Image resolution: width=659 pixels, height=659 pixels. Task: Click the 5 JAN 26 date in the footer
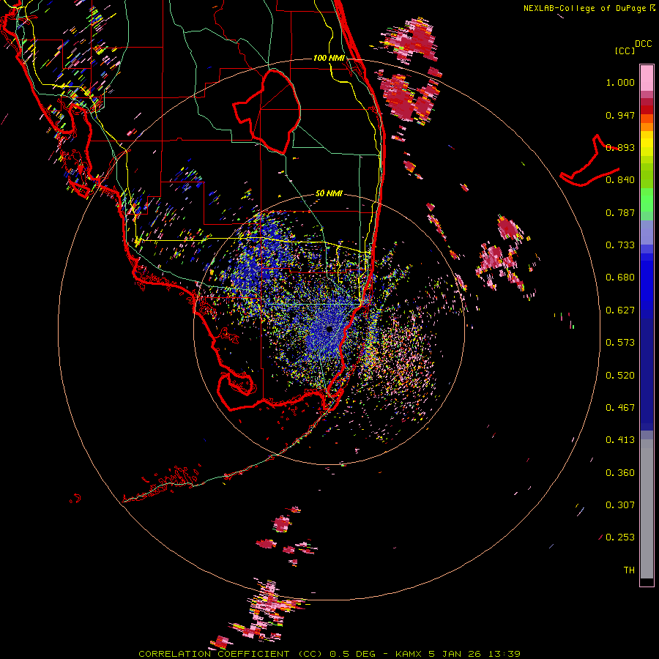454,654
